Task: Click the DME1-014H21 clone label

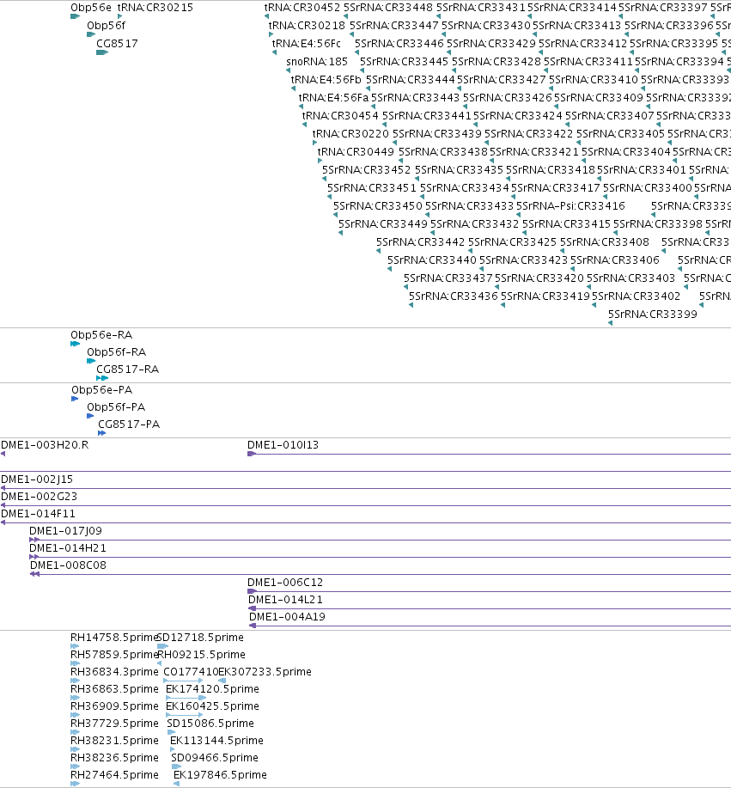Action: pyautogui.click(x=68, y=548)
